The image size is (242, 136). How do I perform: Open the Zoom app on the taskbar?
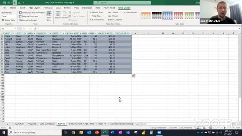pyautogui.click(x=159, y=133)
